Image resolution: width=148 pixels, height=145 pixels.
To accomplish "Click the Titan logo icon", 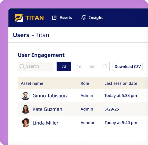I will tap(19, 18).
